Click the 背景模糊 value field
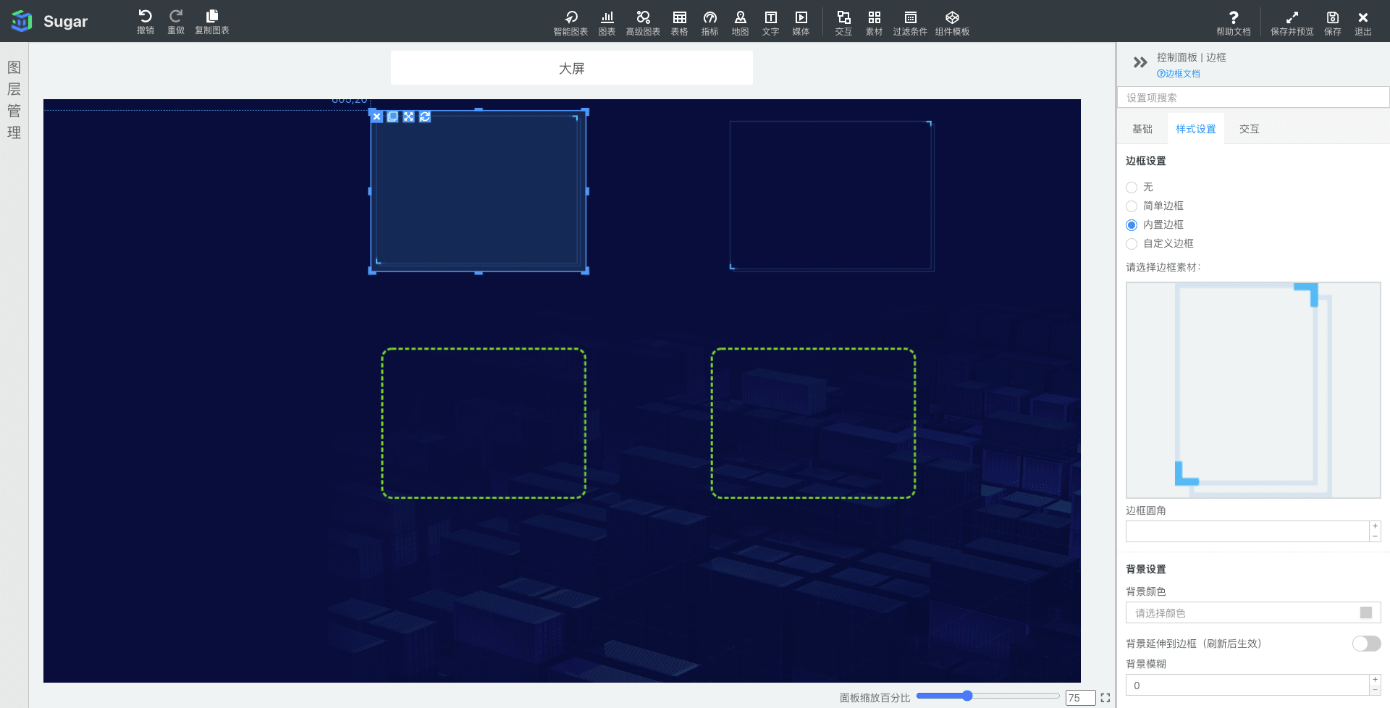Image resolution: width=1390 pixels, height=708 pixels. click(1247, 686)
